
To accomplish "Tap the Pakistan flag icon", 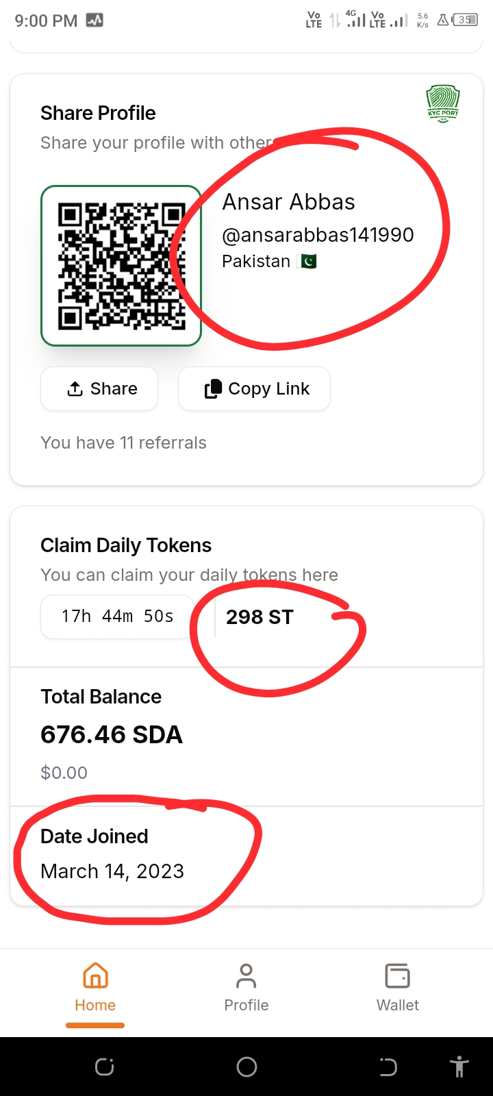I will pyautogui.click(x=309, y=261).
